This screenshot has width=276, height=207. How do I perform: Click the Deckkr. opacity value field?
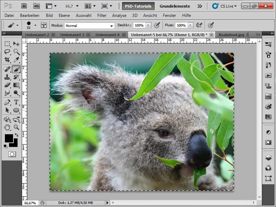pyautogui.click(x=139, y=25)
